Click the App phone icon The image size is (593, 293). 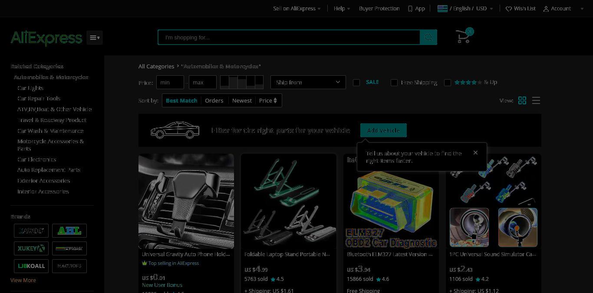(x=410, y=9)
